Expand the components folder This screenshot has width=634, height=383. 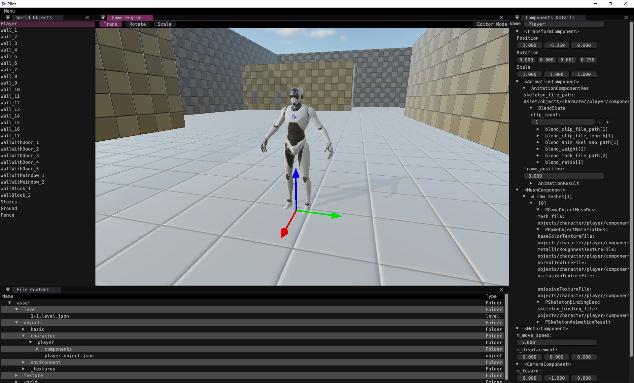37,349
